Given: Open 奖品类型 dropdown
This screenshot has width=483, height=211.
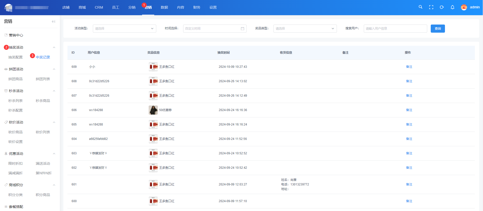Looking at the screenshot, I should 305,29.
